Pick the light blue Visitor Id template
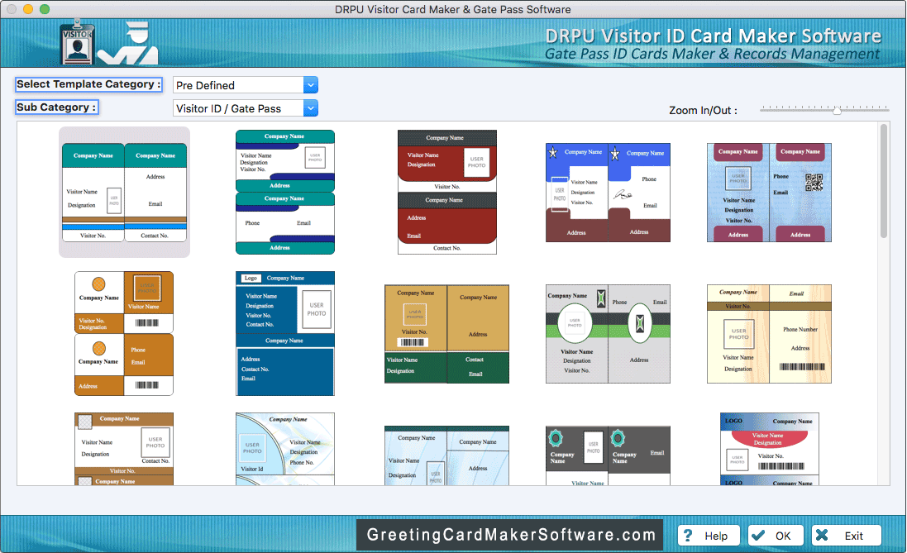This screenshot has height=553, width=907. click(285, 449)
